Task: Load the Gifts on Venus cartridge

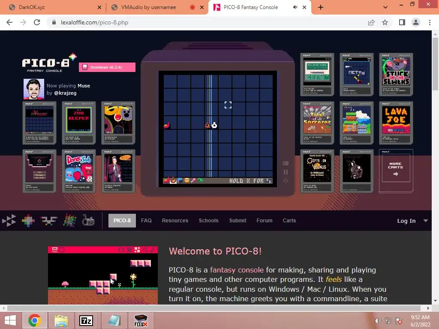Action: 317,171
